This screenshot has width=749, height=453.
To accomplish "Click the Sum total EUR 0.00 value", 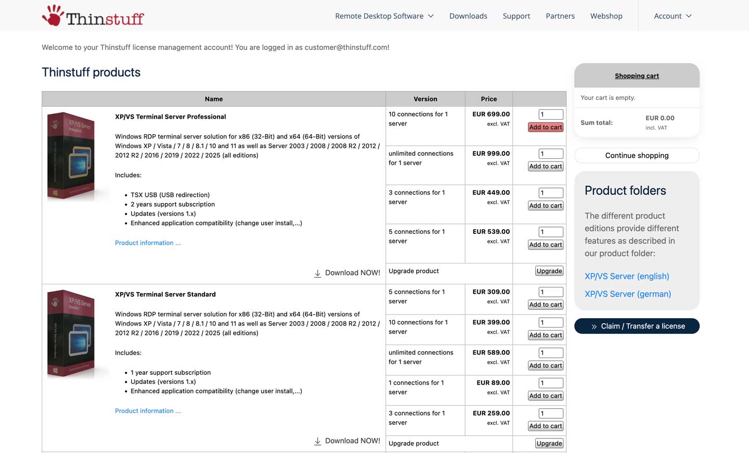I will [x=660, y=118].
